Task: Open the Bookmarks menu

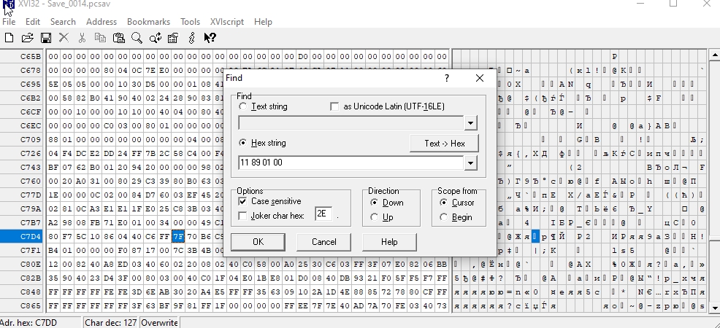Action: tap(148, 22)
